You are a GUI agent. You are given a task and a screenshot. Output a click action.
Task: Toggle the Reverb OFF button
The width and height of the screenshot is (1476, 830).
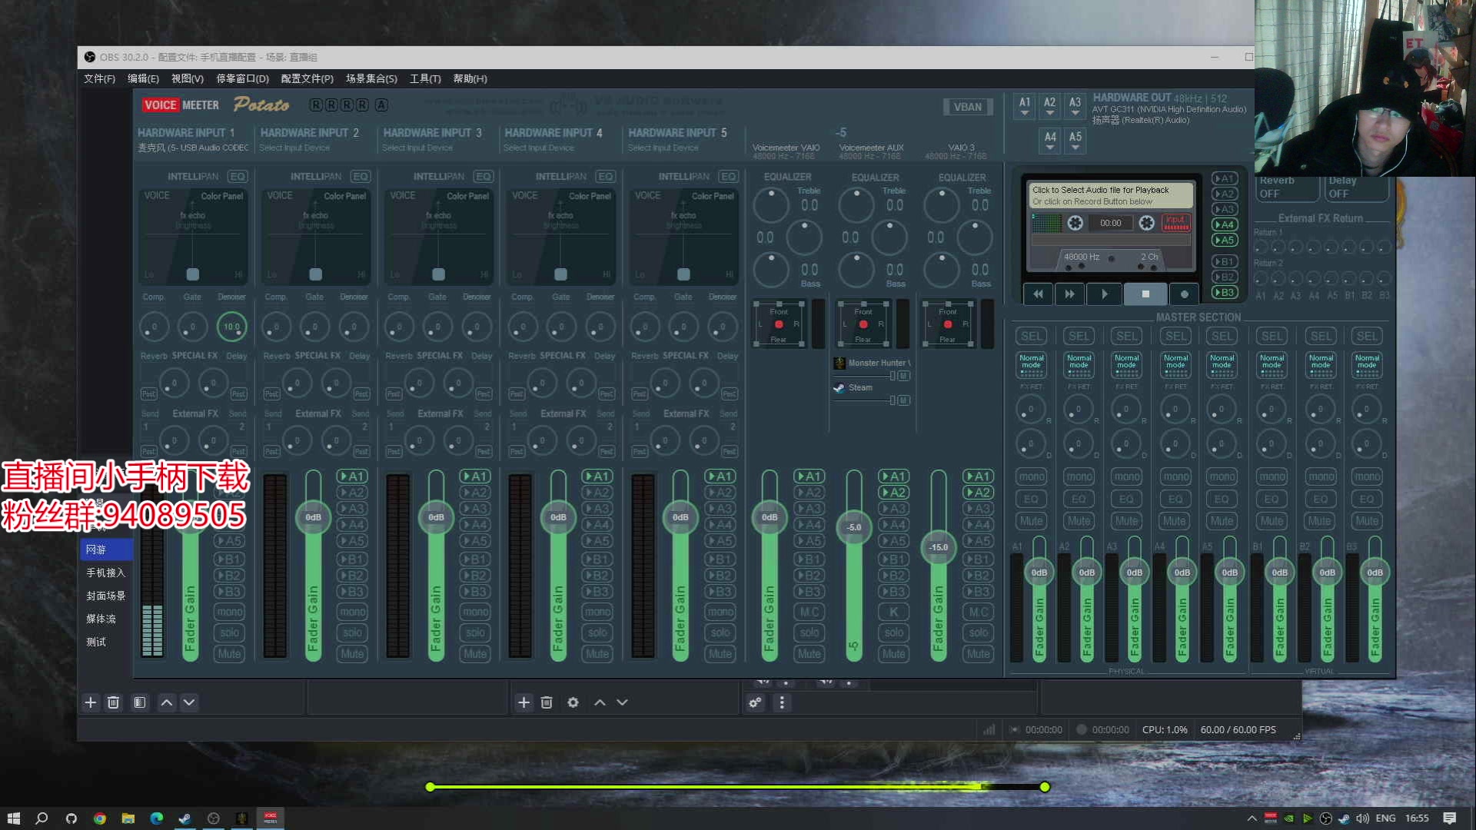[x=1285, y=188]
